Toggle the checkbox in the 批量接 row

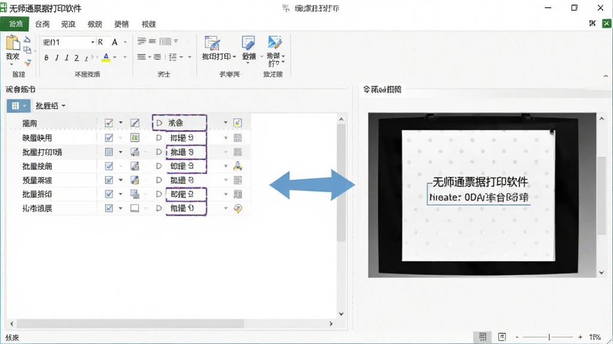pos(109,166)
